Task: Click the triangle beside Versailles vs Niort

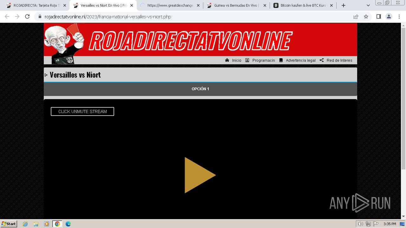Action: [x=46, y=75]
